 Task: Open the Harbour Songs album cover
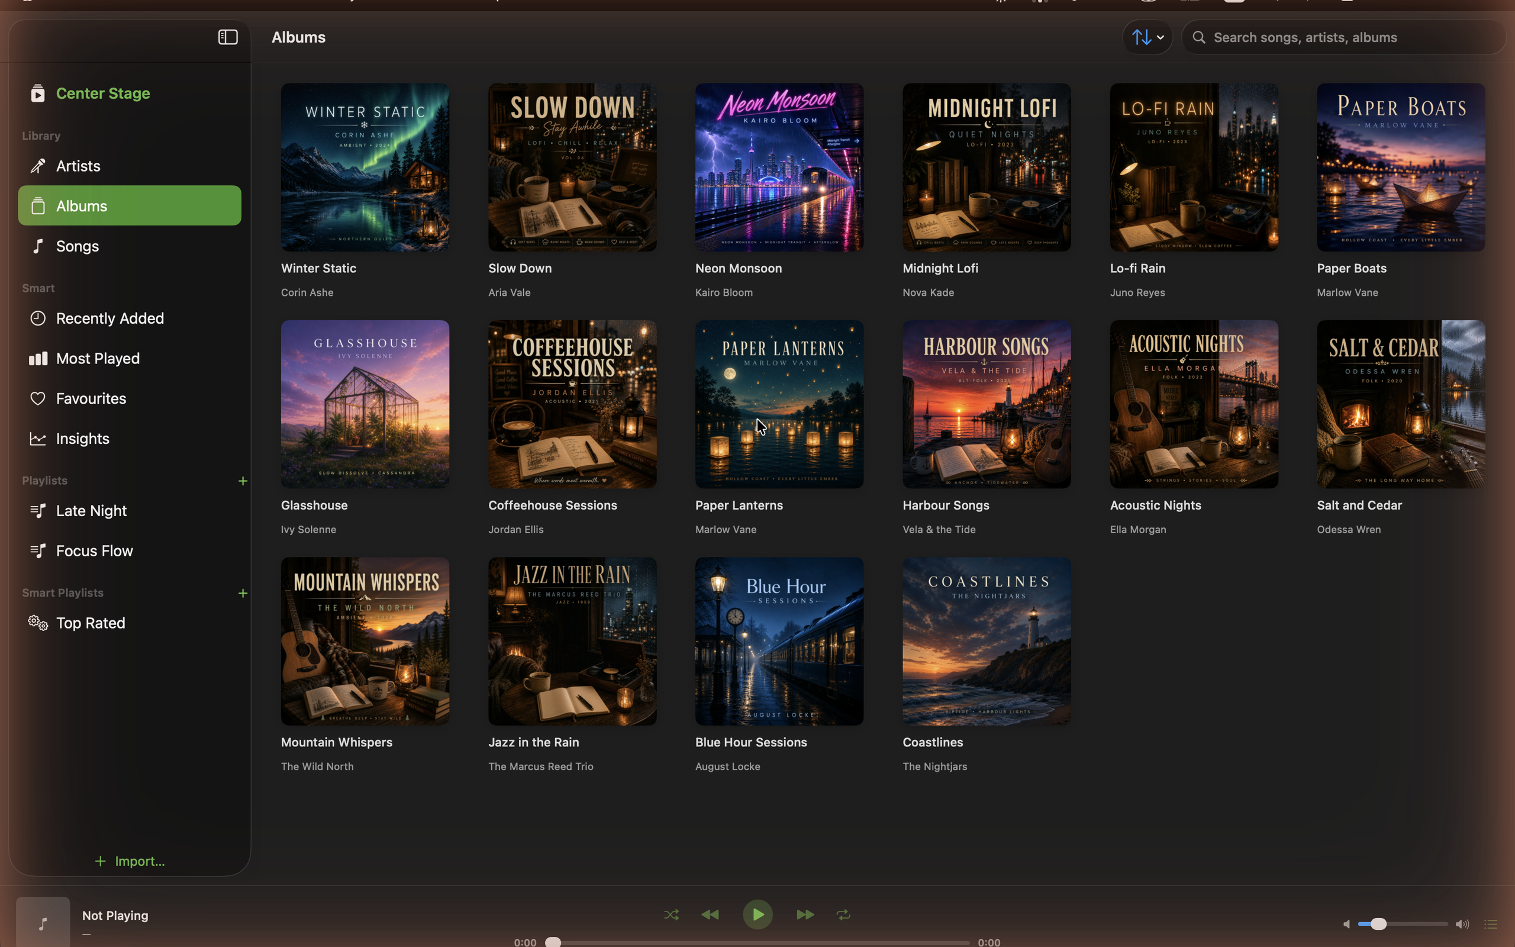(987, 404)
